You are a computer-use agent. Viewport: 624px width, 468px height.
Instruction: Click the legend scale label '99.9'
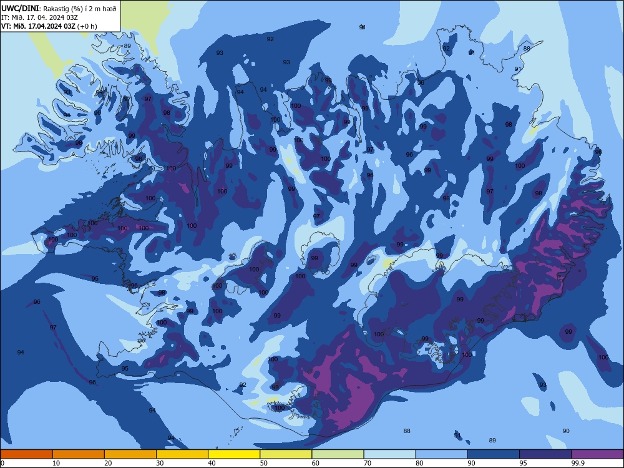click(578, 463)
